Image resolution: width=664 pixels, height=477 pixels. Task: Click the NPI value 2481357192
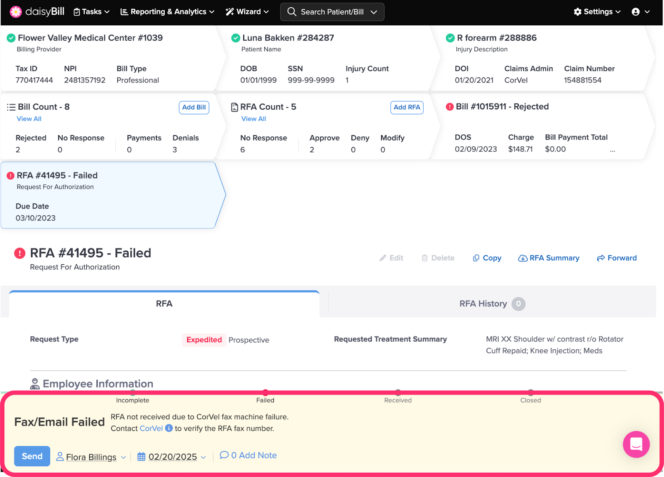[85, 80]
